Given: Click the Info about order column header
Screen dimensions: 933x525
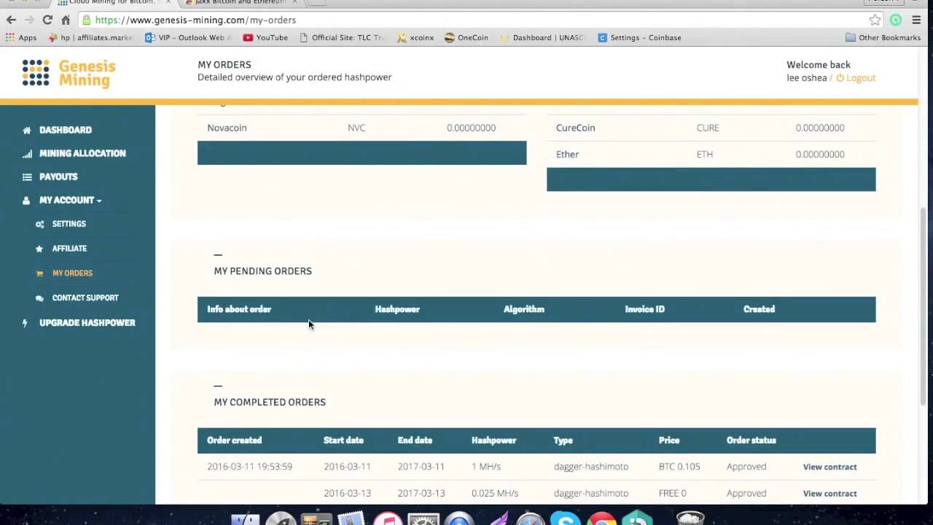Looking at the screenshot, I should tap(239, 309).
